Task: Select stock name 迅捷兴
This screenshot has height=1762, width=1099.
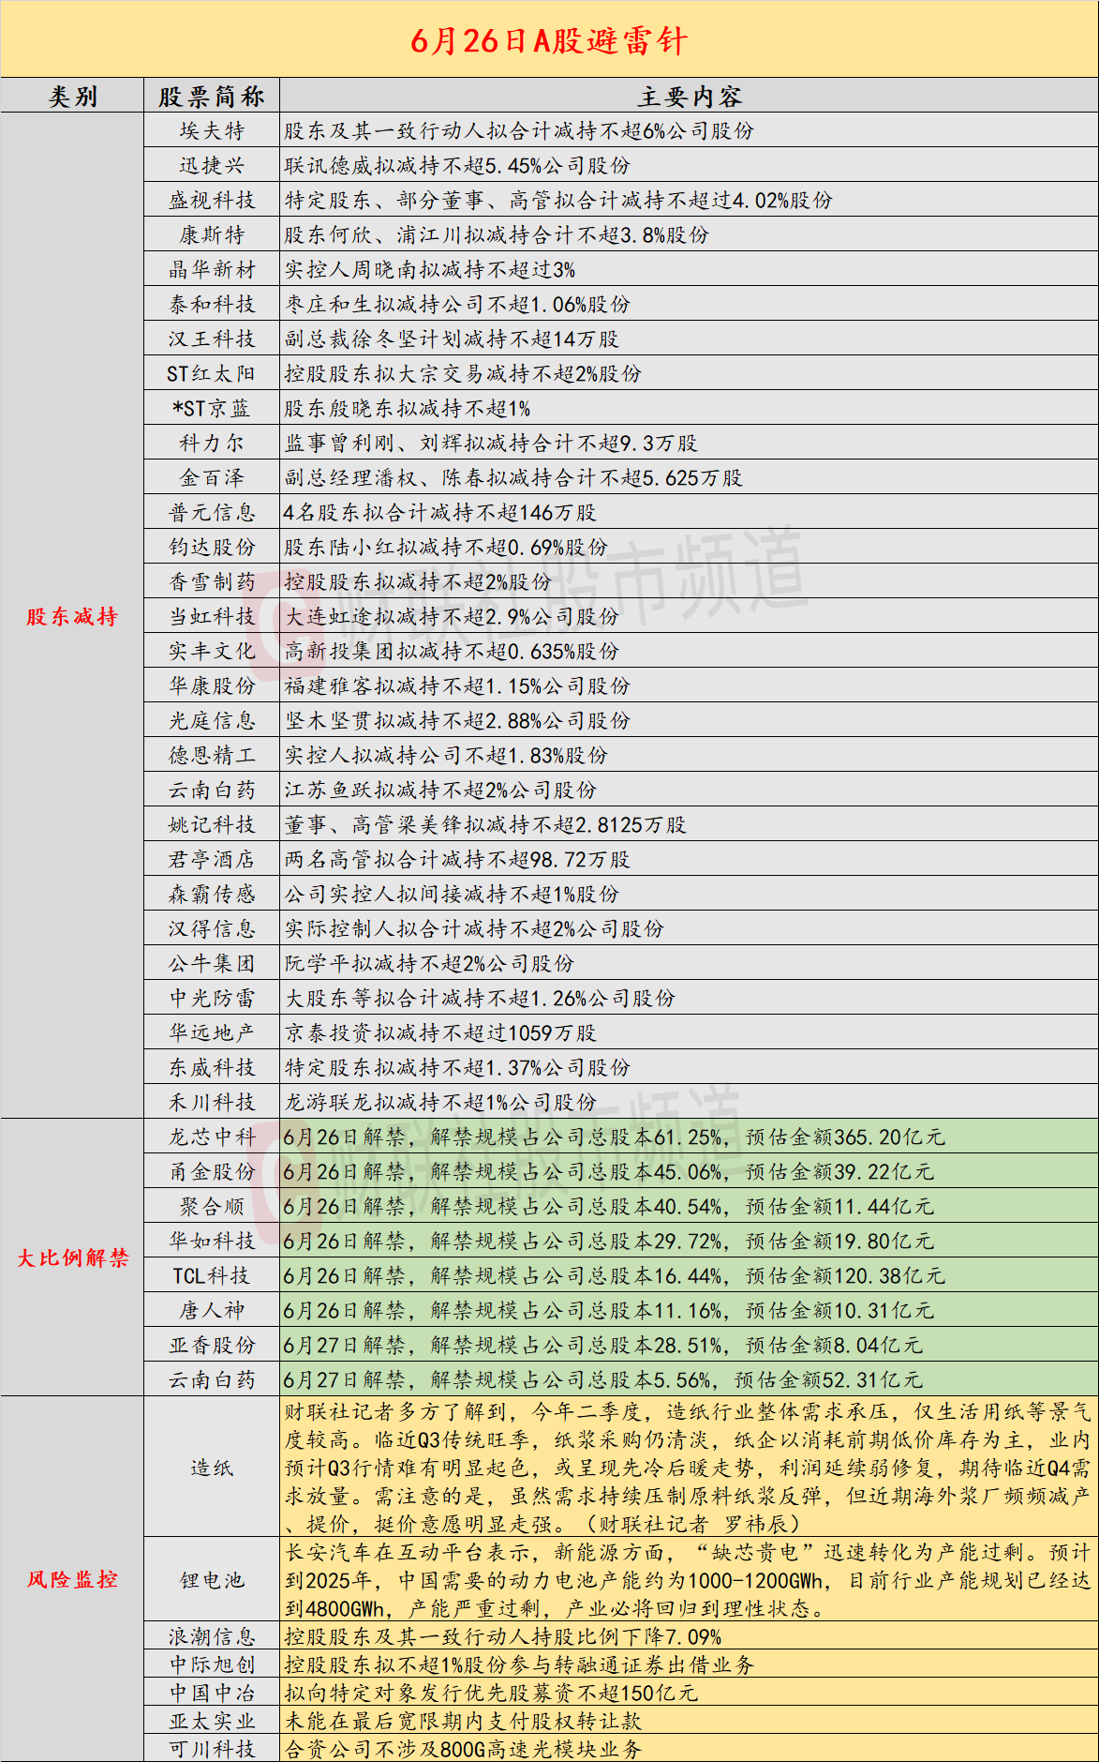Action: point(212,165)
